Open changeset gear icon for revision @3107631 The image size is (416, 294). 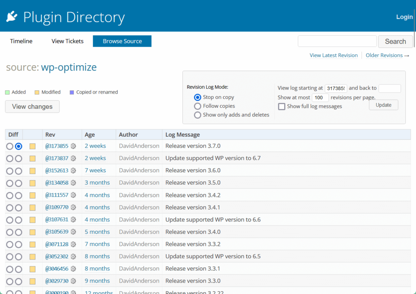click(74, 219)
